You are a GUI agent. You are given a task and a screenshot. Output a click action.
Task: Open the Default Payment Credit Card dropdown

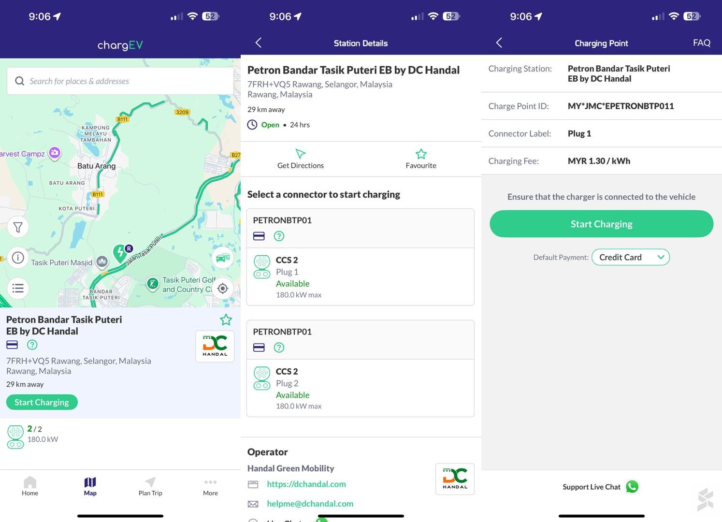point(630,257)
